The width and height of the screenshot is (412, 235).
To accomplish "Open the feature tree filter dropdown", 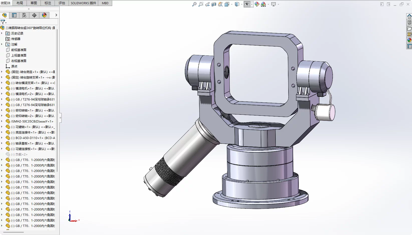I will [4, 22].
